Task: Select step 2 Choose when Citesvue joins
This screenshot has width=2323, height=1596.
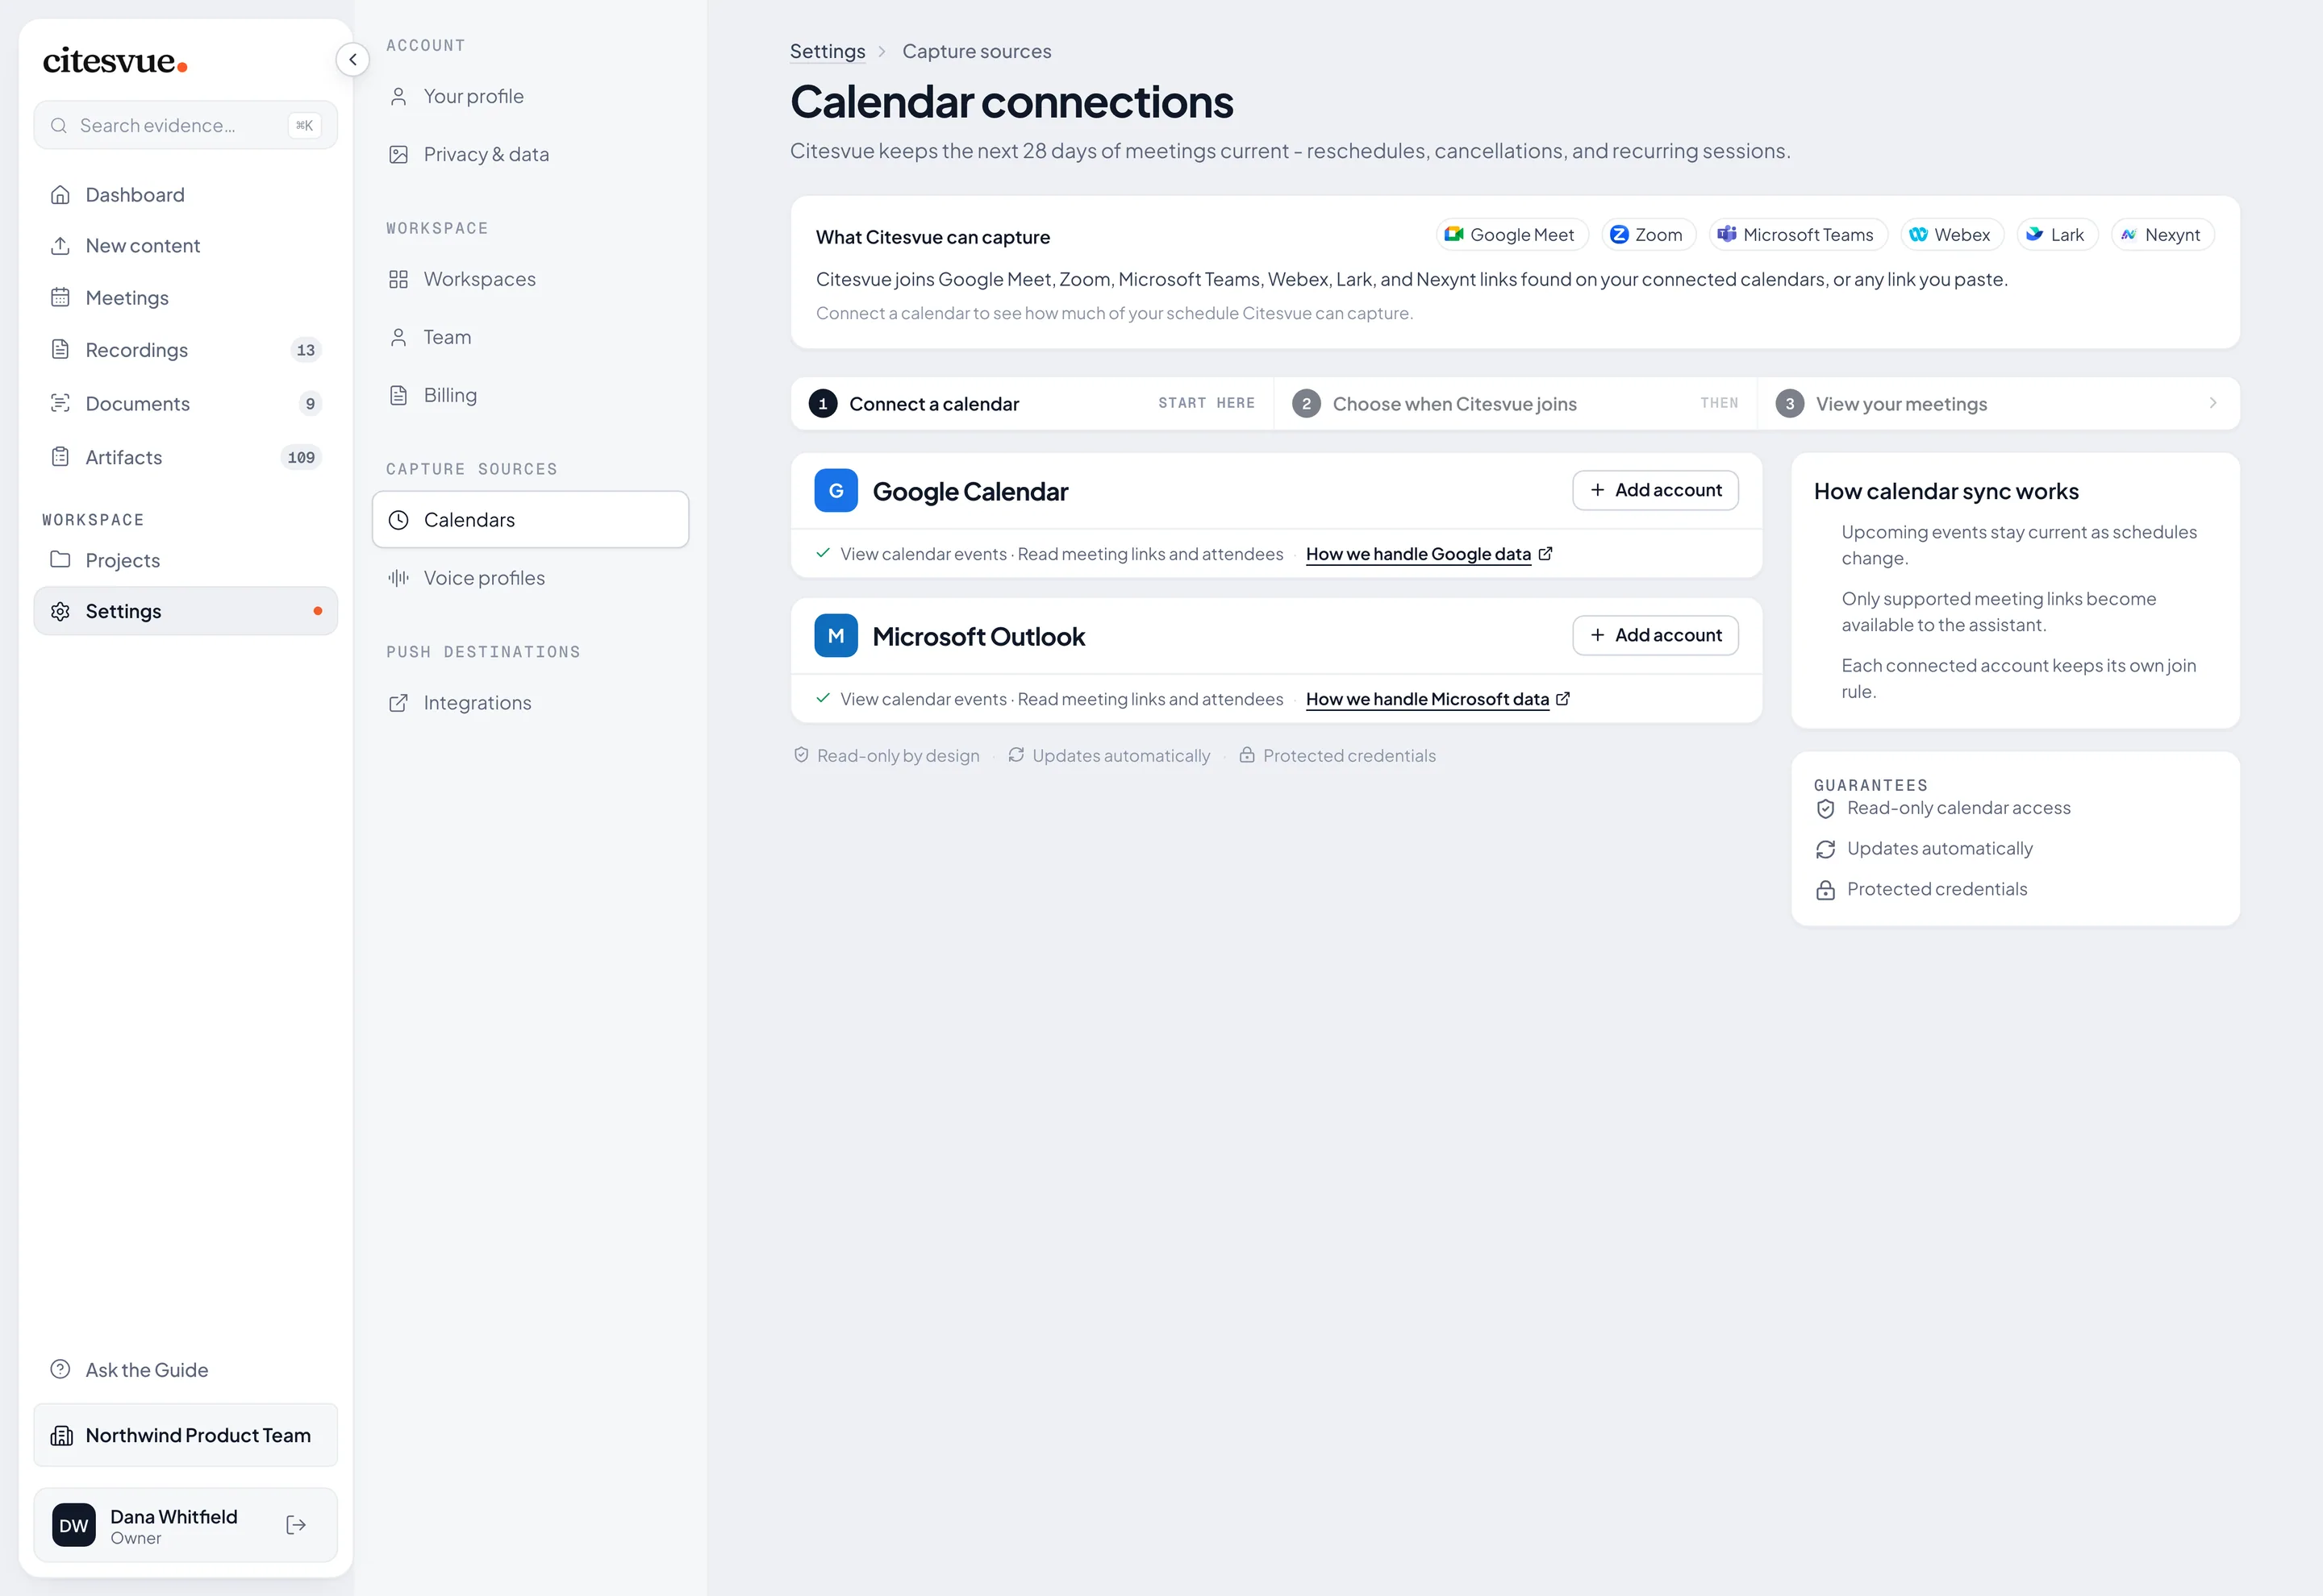Action: click(x=1516, y=404)
